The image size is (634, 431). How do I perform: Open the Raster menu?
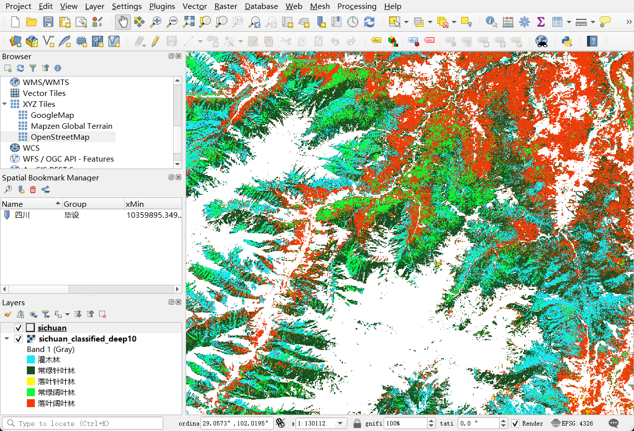[225, 6]
